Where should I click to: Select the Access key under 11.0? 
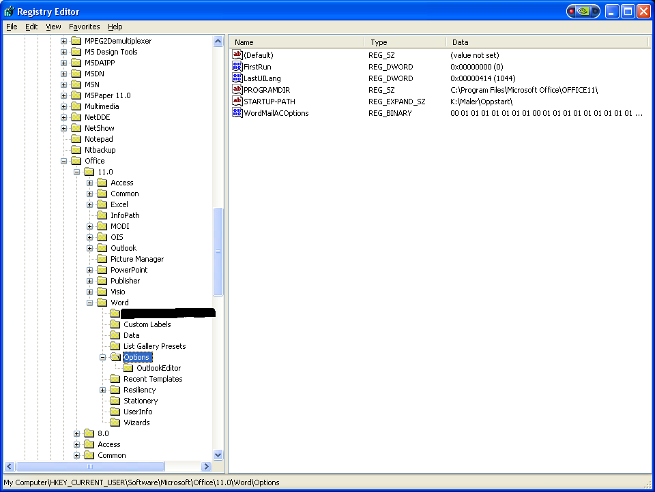122,183
